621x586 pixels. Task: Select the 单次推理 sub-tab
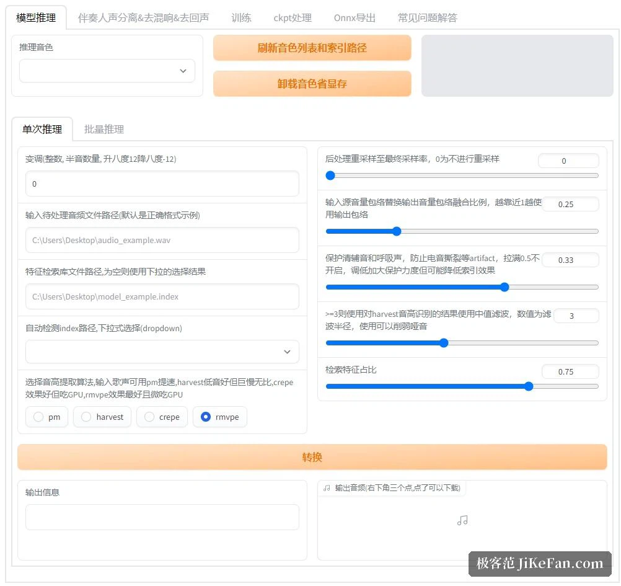click(x=42, y=129)
